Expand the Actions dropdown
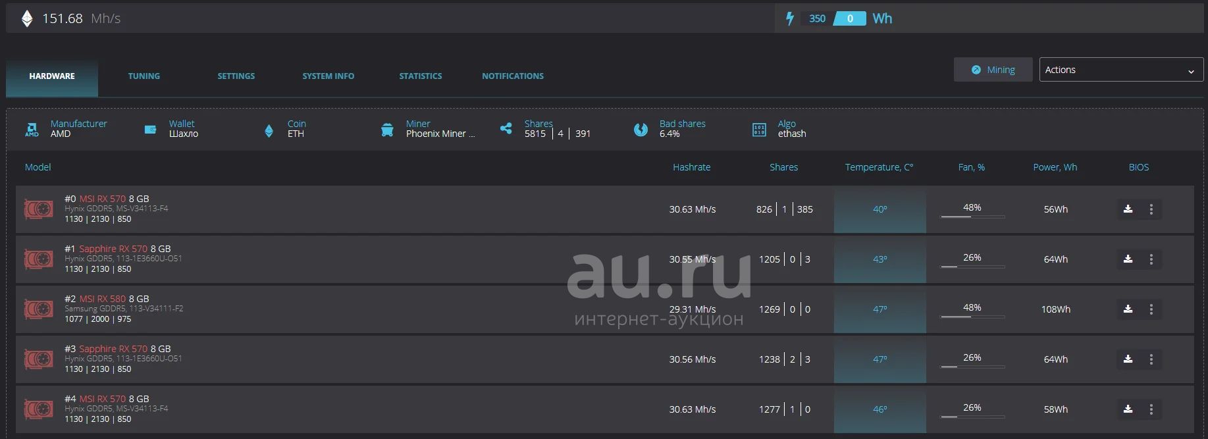The image size is (1208, 439). pos(1121,70)
